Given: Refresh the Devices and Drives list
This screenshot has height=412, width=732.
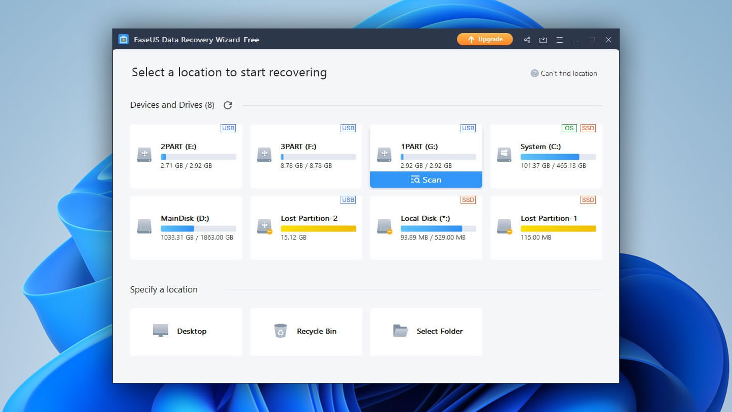Looking at the screenshot, I should (228, 105).
